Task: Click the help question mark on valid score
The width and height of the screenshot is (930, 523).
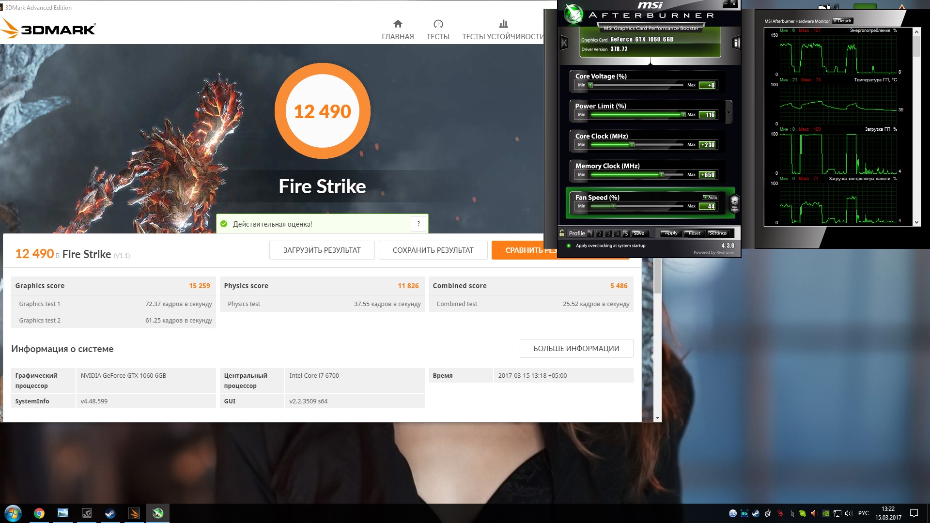Action: tap(418, 224)
